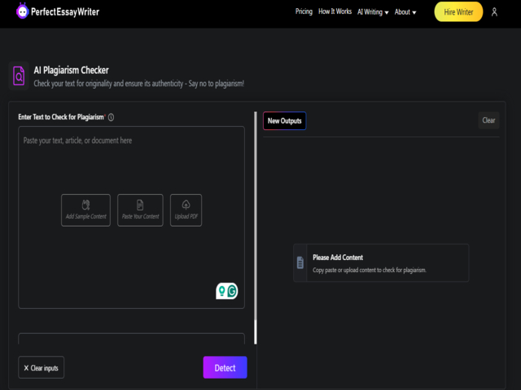521x390 pixels.
Task: Click the Clear button in the outputs panel
Action: click(x=488, y=120)
